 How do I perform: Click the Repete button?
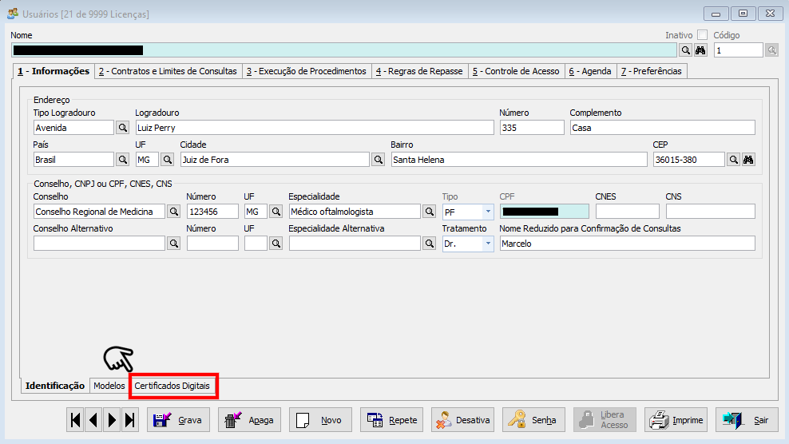(x=391, y=420)
